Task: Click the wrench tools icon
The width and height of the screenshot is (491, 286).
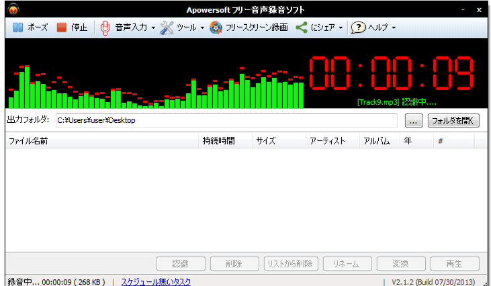Action: pyautogui.click(x=167, y=28)
